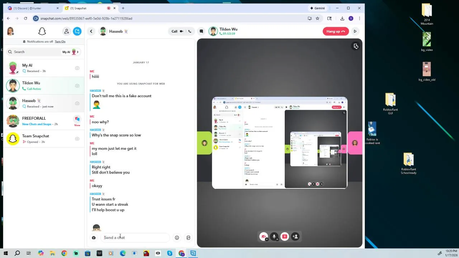Add a person to the call

[295, 236]
